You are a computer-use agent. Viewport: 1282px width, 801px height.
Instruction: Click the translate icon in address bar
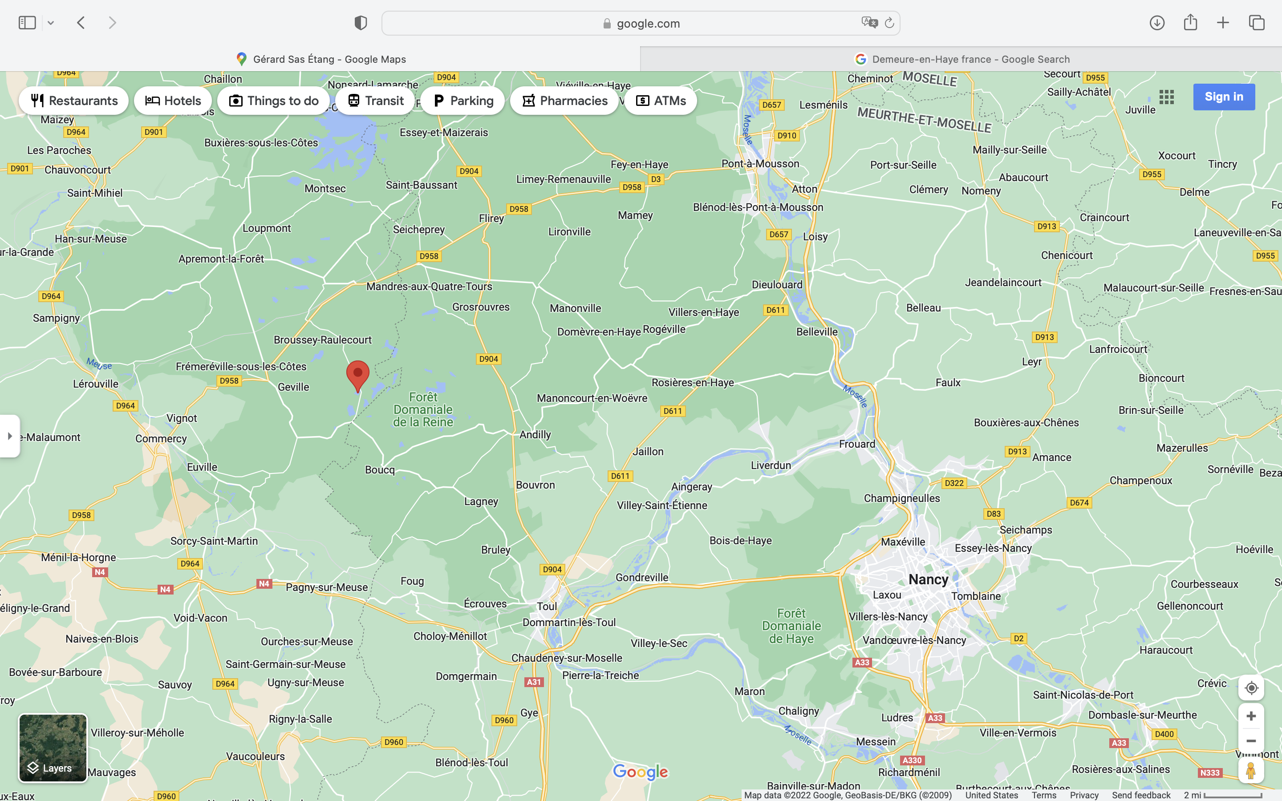(x=869, y=23)
